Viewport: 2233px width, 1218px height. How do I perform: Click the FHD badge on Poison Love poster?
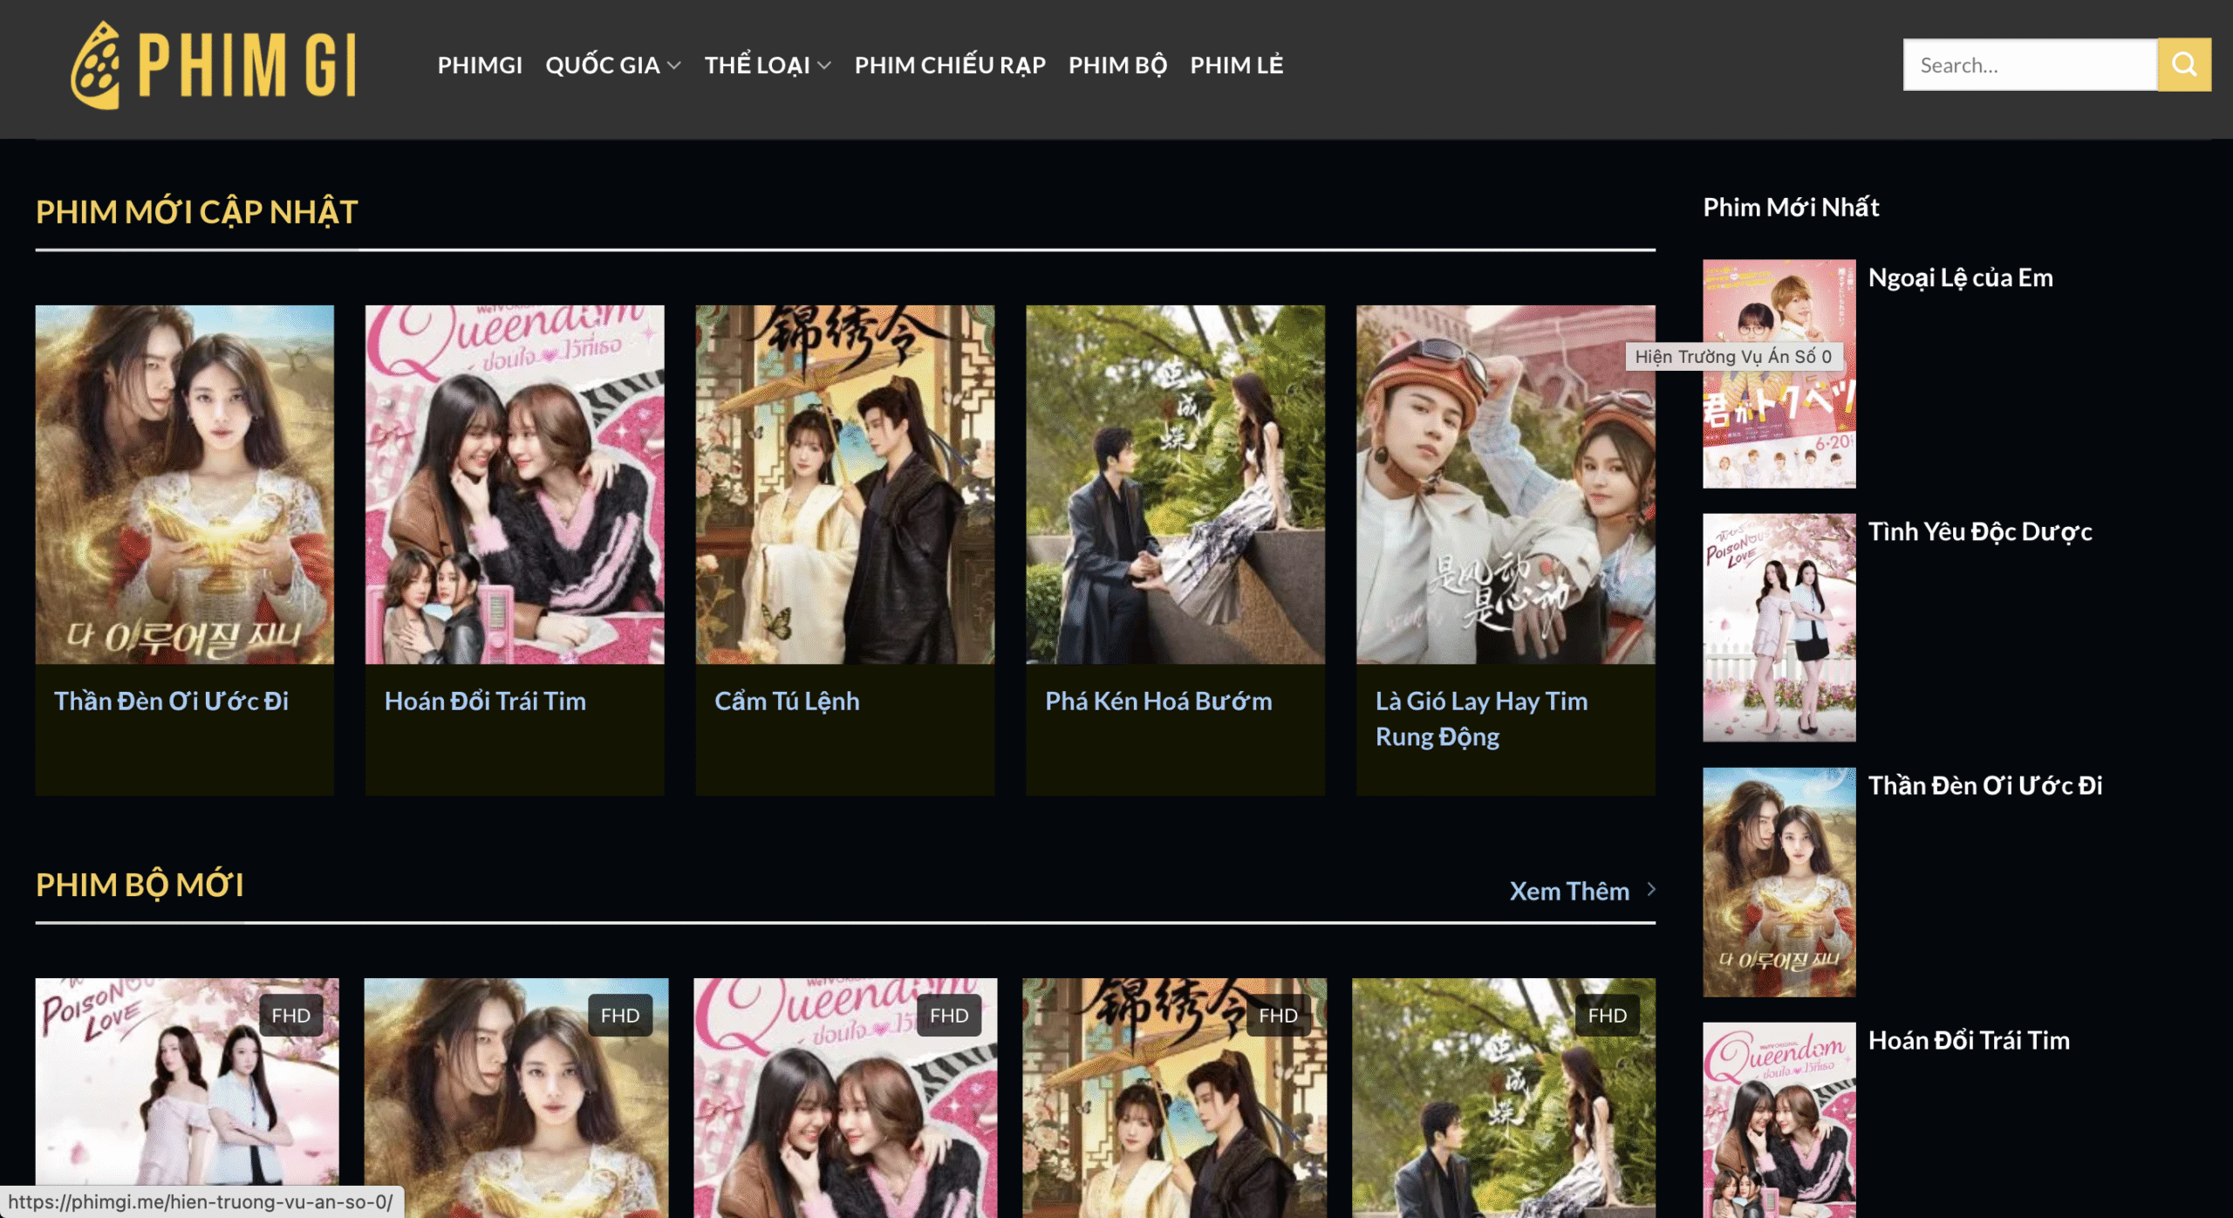(290, 1016)
